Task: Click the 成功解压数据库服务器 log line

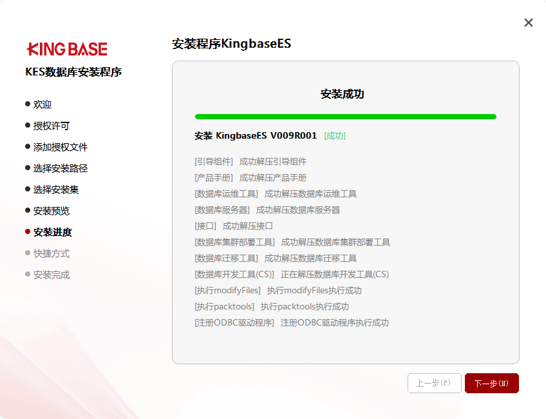Action: coord(297,209)
